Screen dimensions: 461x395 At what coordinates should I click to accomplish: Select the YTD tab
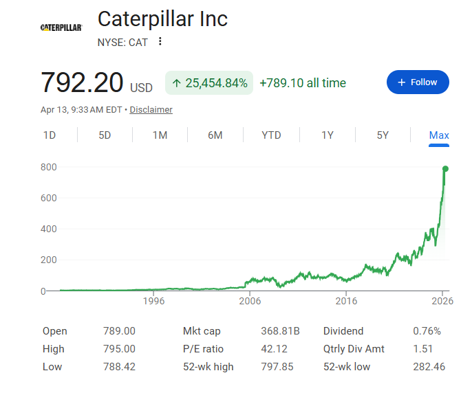[271, 135]
